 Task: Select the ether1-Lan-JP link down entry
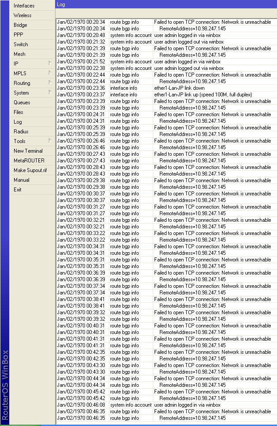(166, 88)
